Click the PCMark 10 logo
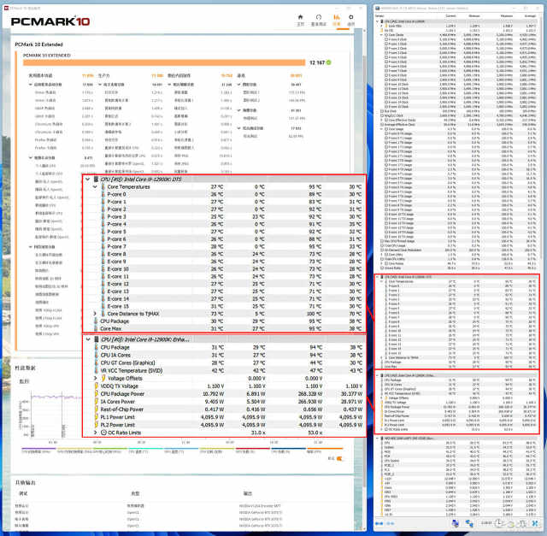Screen dimensions: 547x536 (51, 20)
